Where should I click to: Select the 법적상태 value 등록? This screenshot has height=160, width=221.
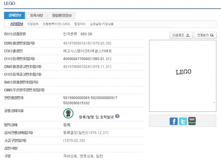click(x=67, y=125)
